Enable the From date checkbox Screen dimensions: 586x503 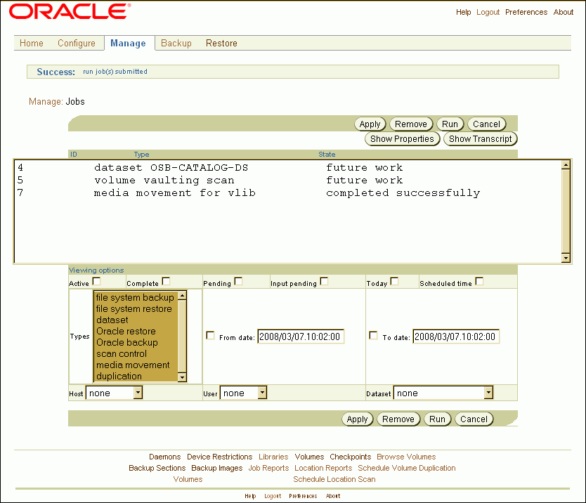(x=210, y=335)
